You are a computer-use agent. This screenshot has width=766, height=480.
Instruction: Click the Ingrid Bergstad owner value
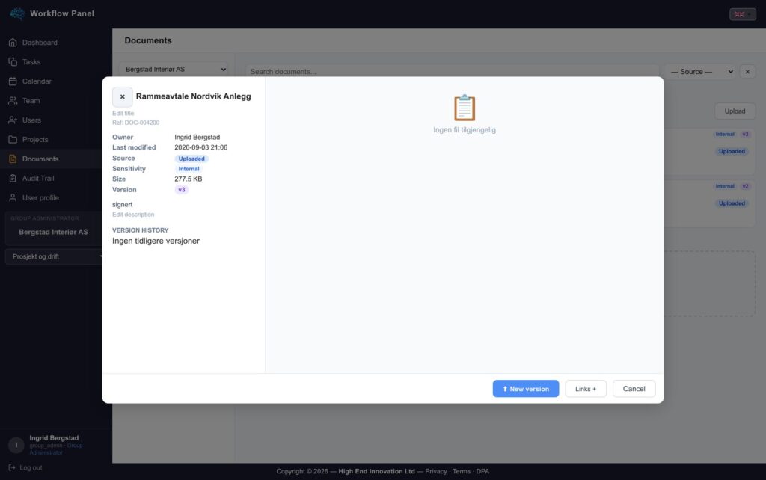197,138
